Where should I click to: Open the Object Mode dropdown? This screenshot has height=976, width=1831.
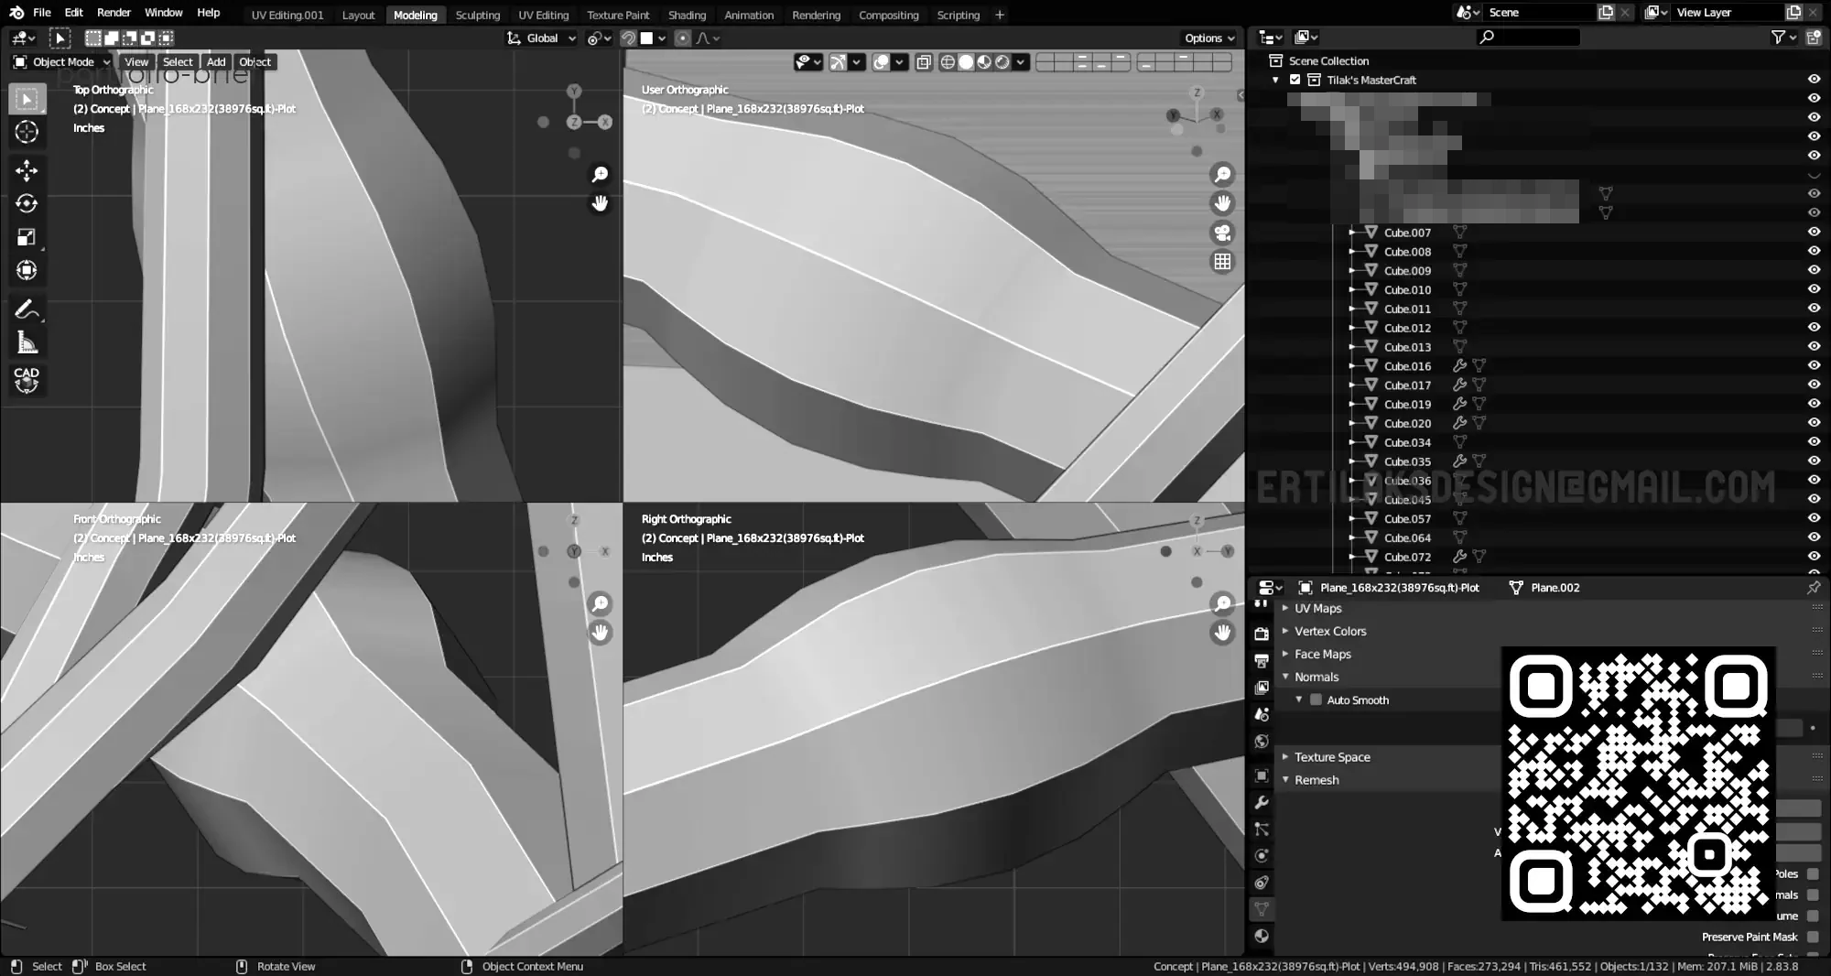(x=62, y=62)
